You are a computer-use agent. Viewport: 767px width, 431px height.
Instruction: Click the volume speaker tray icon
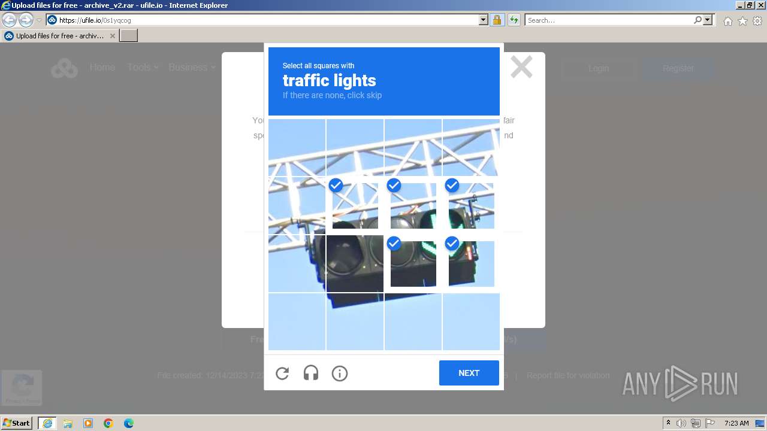pyautogui.click(x=681, y=423)
